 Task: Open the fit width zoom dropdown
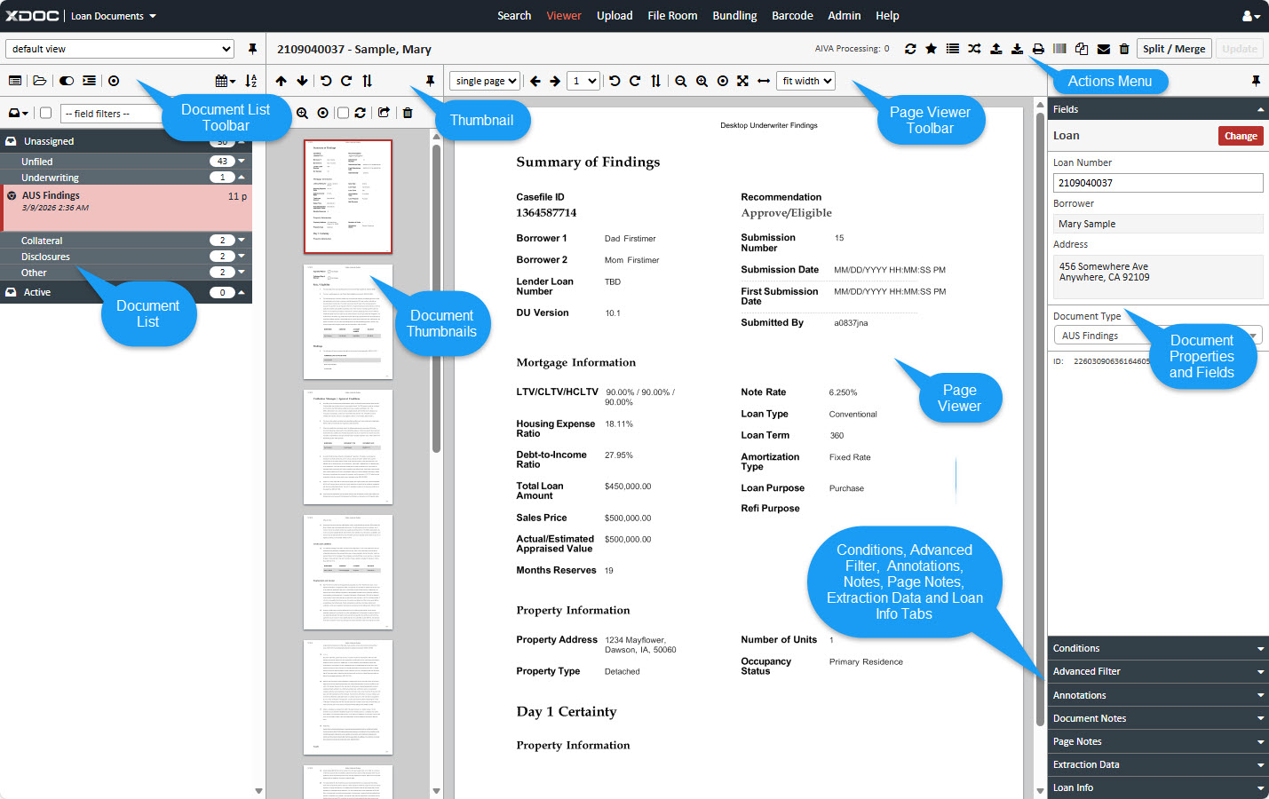(x=806, y=81)
